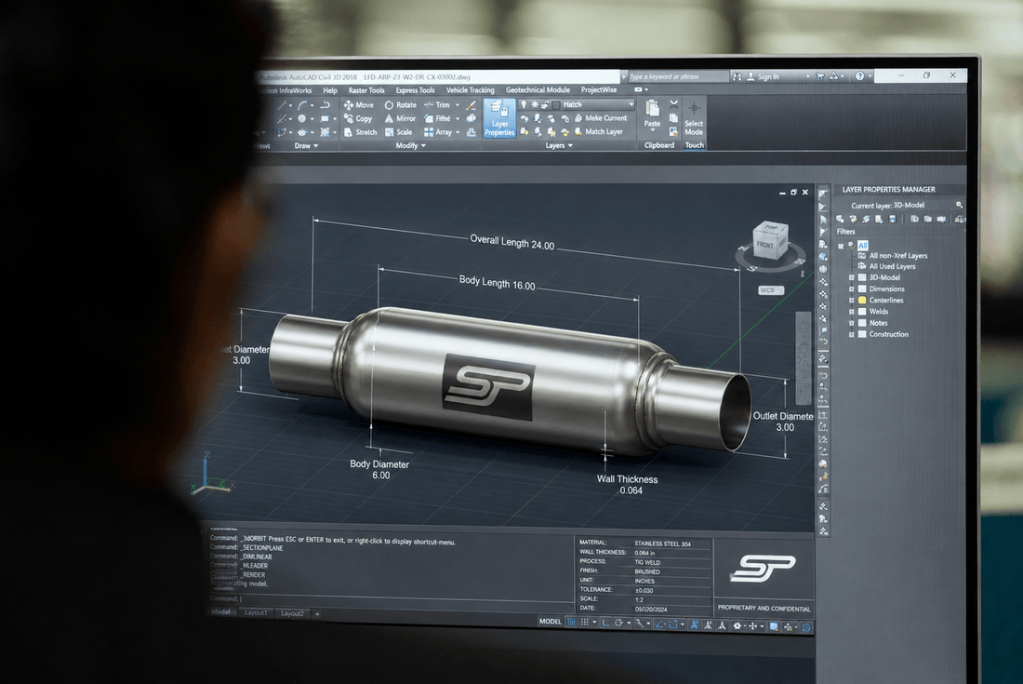1023x684 pixels.
Task: Click the Select Mode crosshair icon
Action: [x=694, y=108]
